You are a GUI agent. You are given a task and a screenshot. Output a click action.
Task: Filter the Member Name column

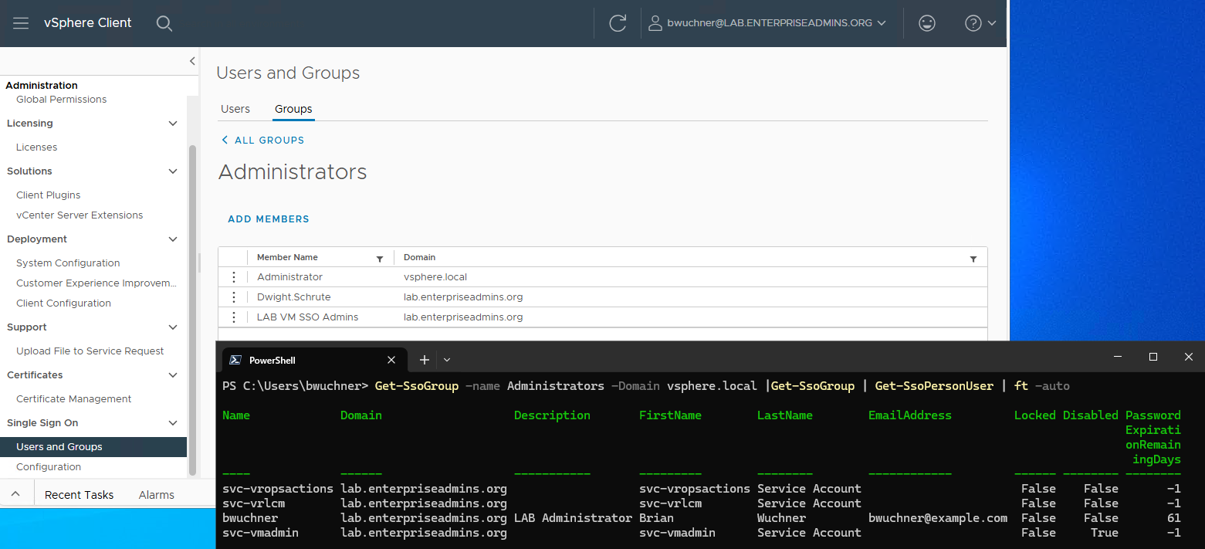click(380, 259)
